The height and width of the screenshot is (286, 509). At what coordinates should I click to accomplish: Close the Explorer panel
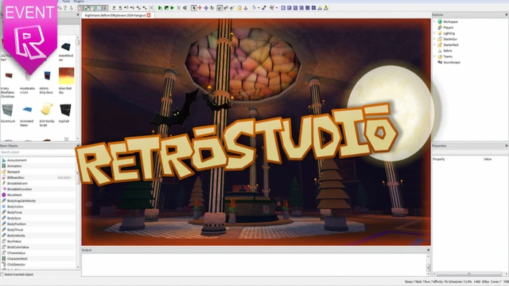(506, 15)
